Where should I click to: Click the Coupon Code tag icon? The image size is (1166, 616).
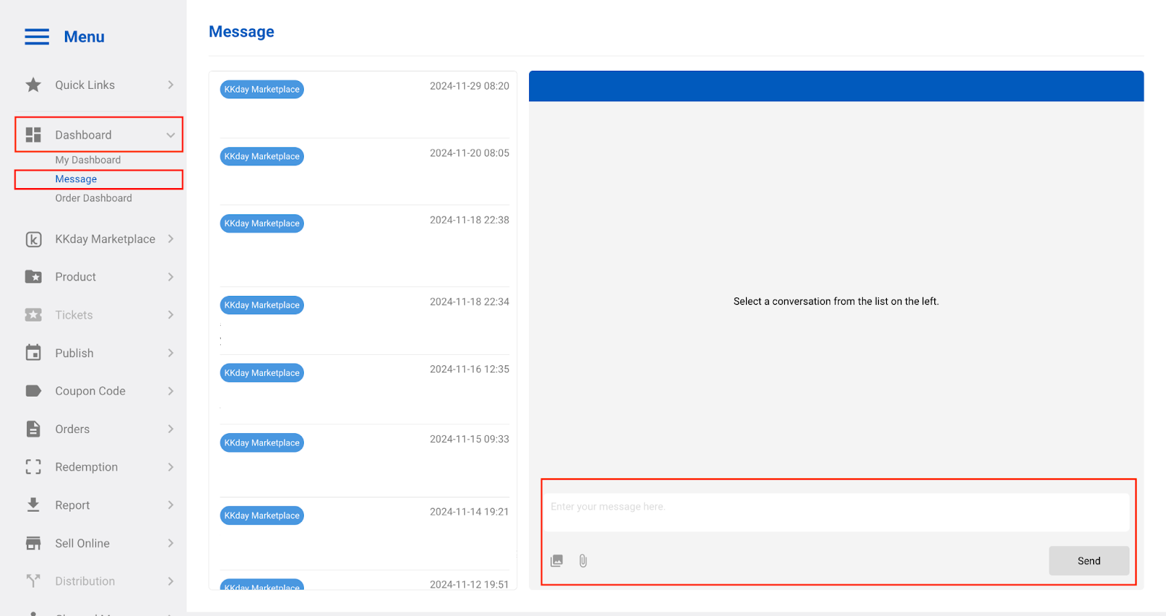(x=34, y=391)
